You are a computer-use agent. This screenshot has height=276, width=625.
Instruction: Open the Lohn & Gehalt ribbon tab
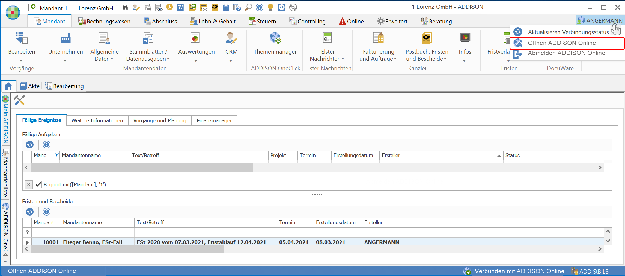[213, 21]
